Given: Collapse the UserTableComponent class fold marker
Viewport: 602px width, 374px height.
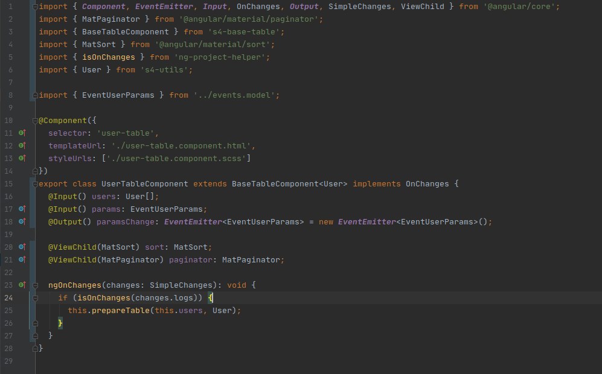Looking at the screenshot, I should tap(35, 184).
